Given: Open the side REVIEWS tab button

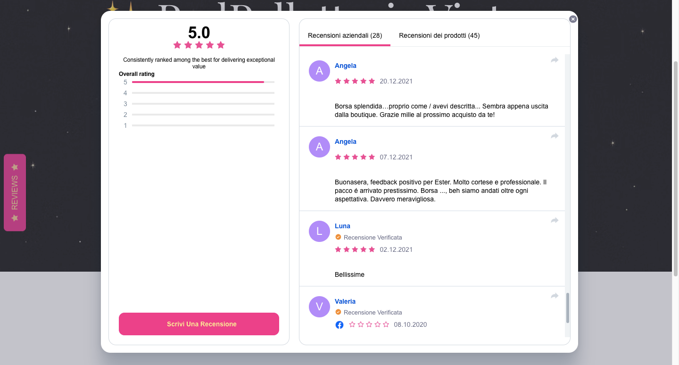Looking at the screenshot, I should click(x=15, y=192).
